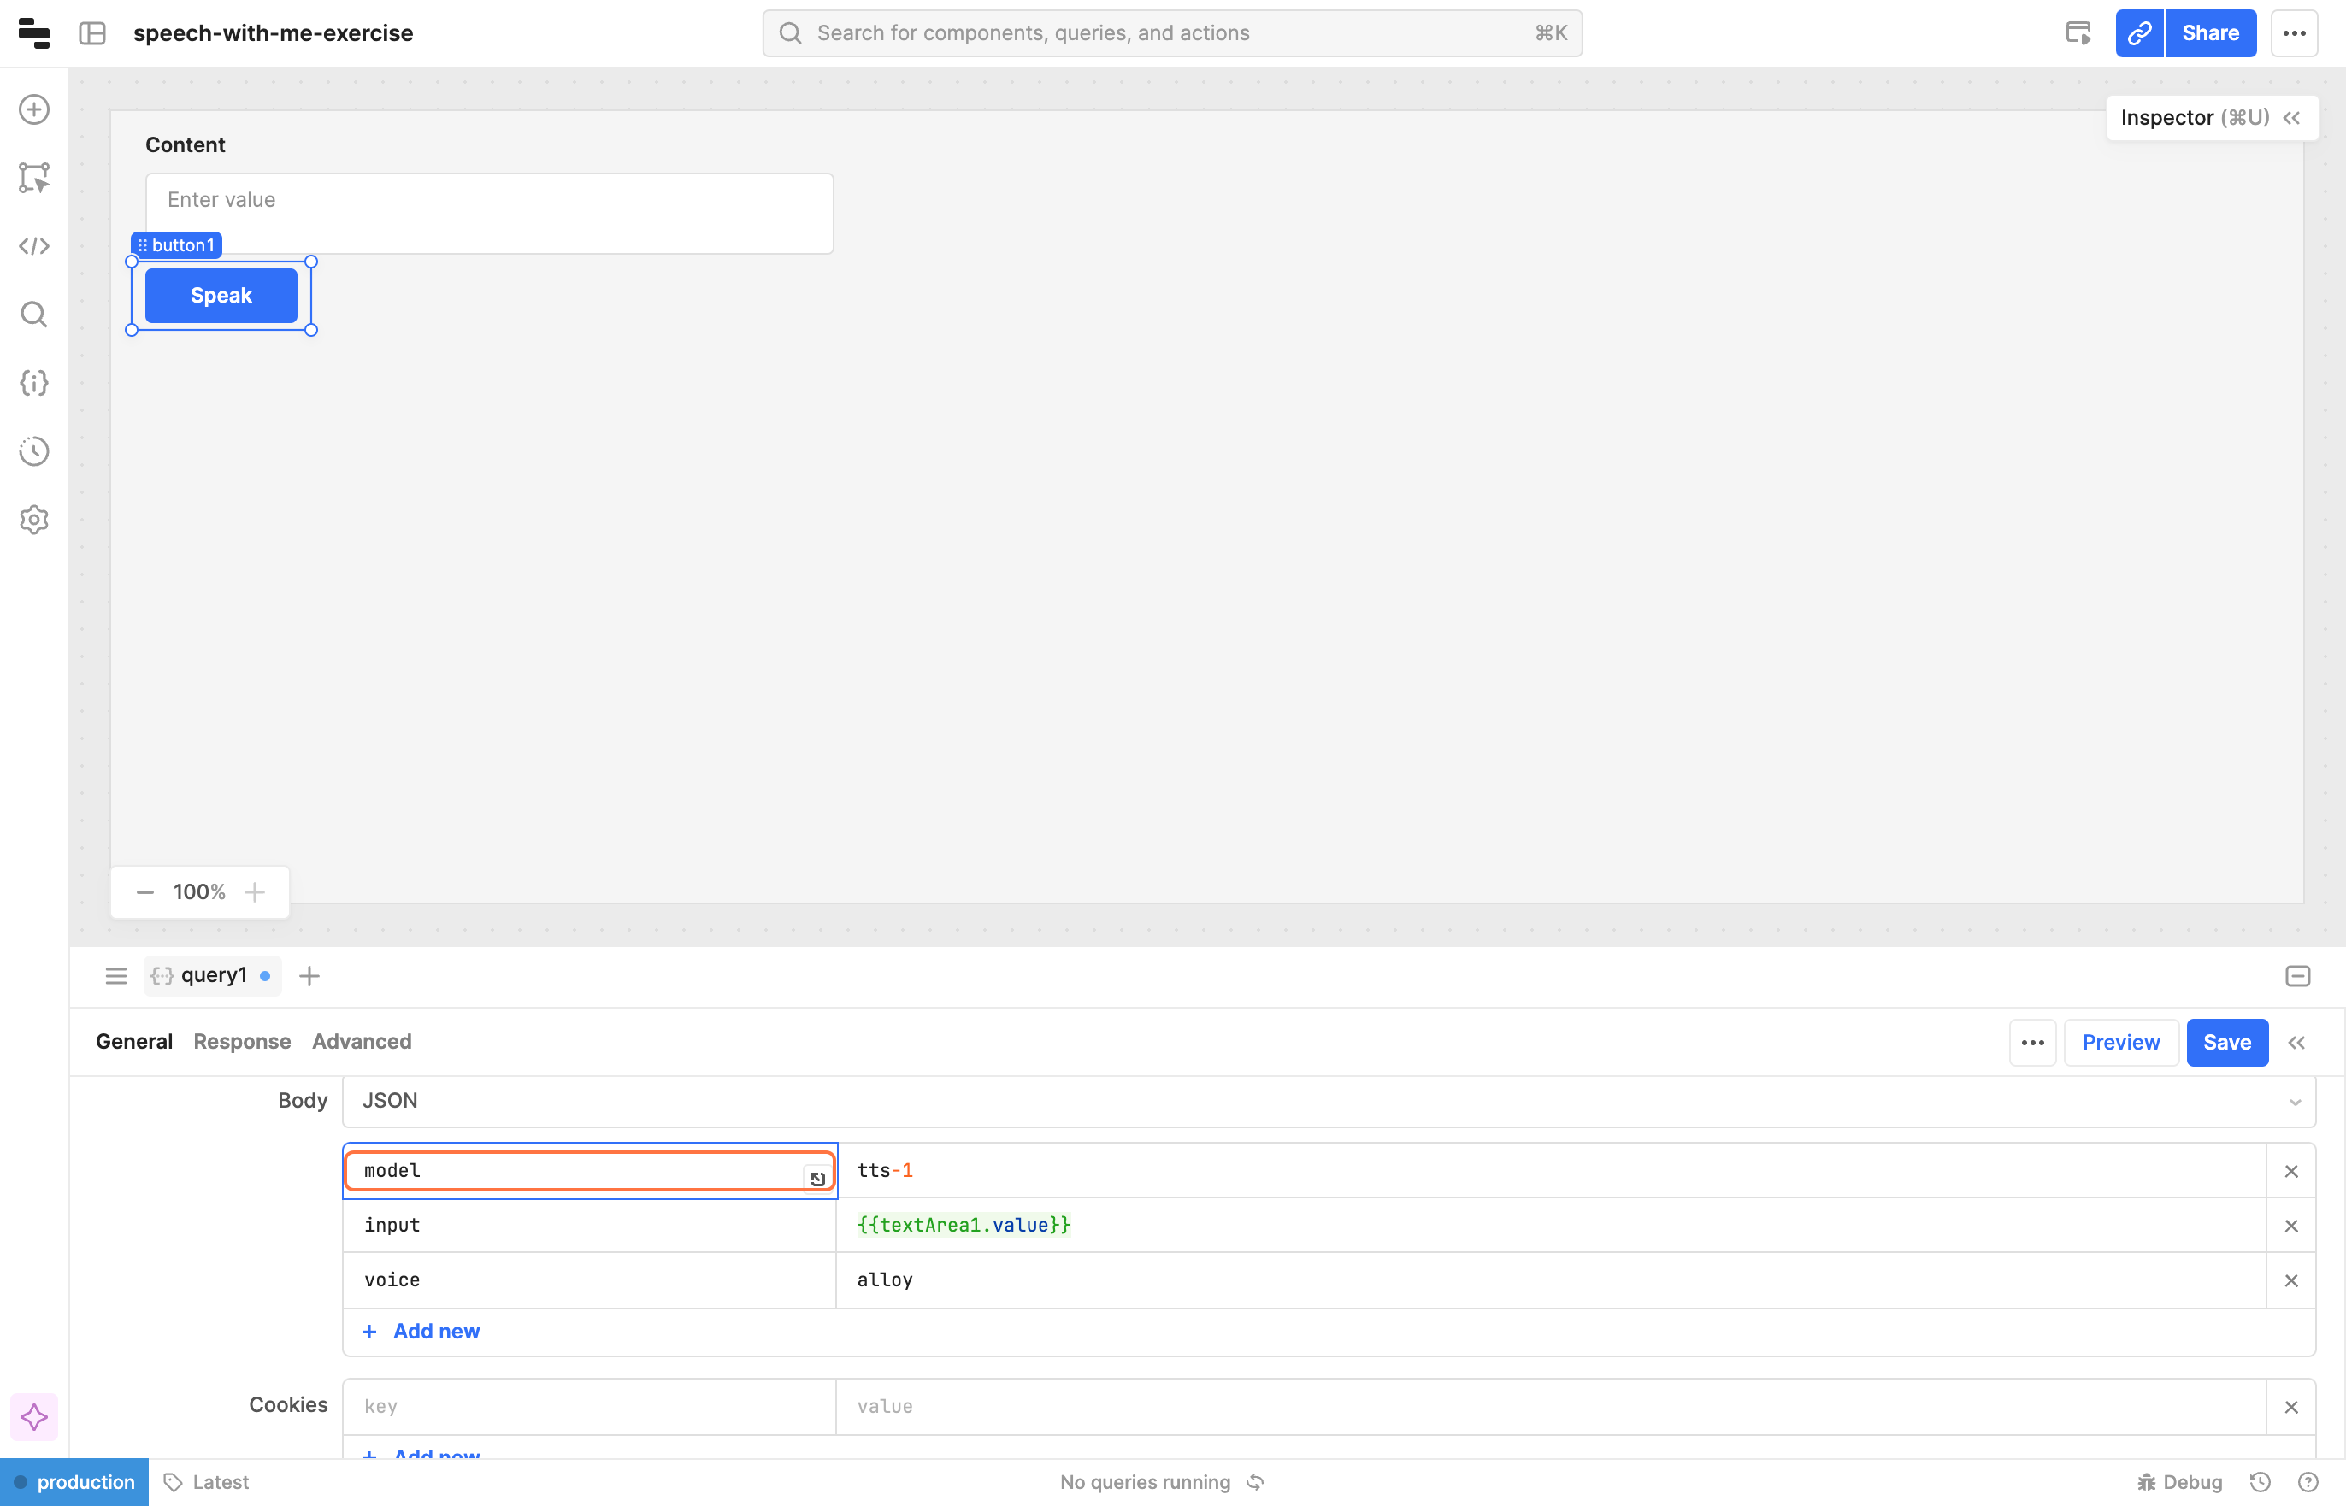The width and height of the screenshot is (2346, 1506).
Task: Open the state inspector curly braces icon
Action: (34, 382)
